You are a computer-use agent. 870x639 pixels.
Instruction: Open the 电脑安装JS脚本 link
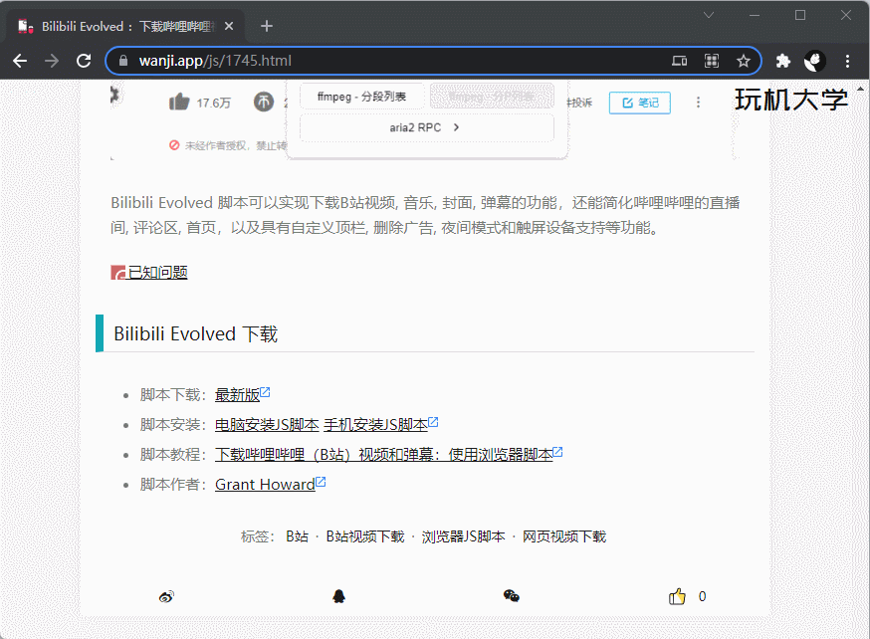coord(267,425)
